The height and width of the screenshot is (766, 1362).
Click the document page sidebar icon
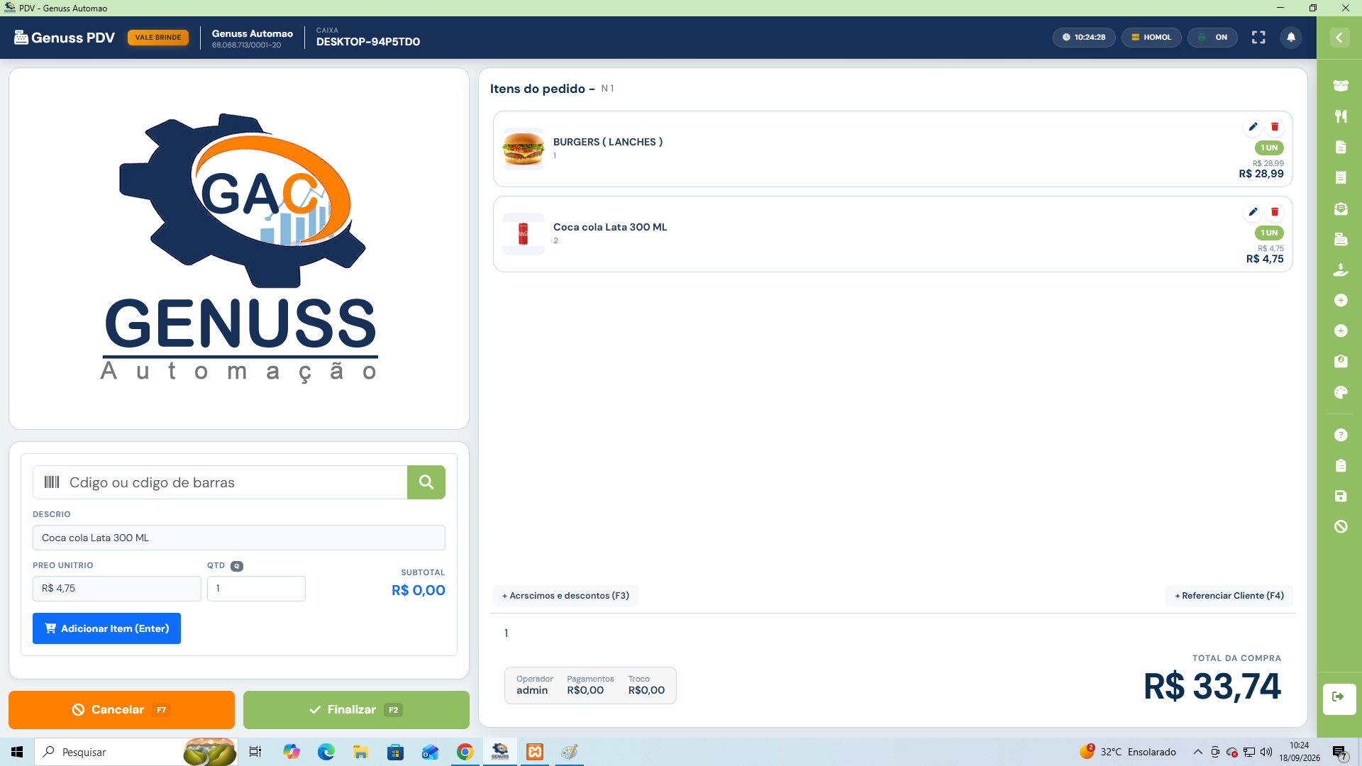tap(1341, 147)
